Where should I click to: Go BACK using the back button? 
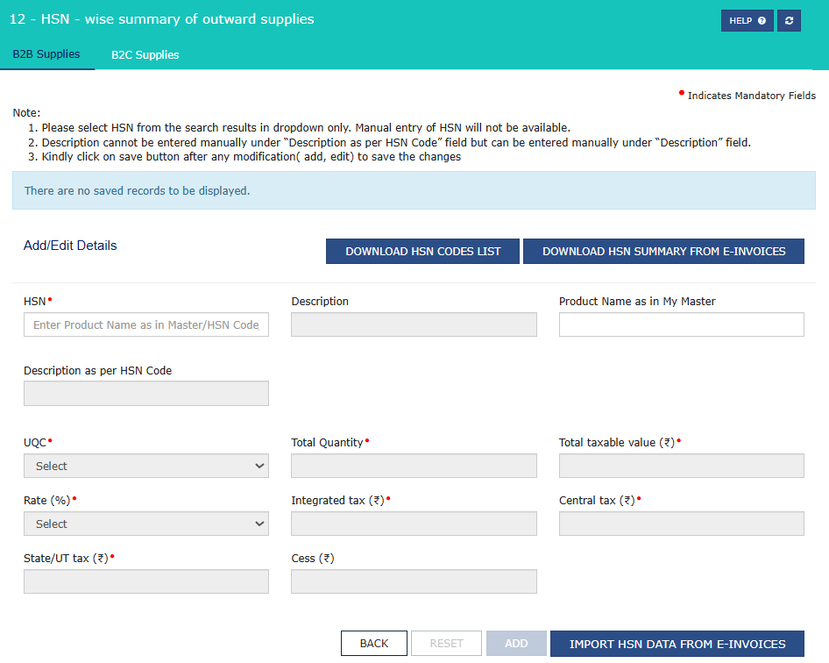[374, 644]
